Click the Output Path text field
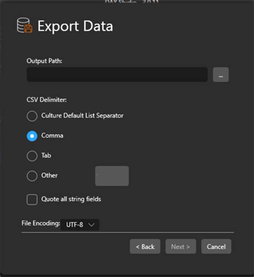Screen dimensions: 254x277 (x=117, y=74)
